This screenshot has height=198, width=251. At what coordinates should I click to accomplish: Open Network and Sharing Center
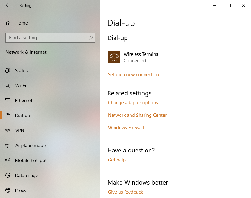point(137,115)
